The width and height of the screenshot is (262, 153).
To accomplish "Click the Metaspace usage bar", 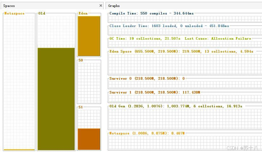I will tap(19, 150).
